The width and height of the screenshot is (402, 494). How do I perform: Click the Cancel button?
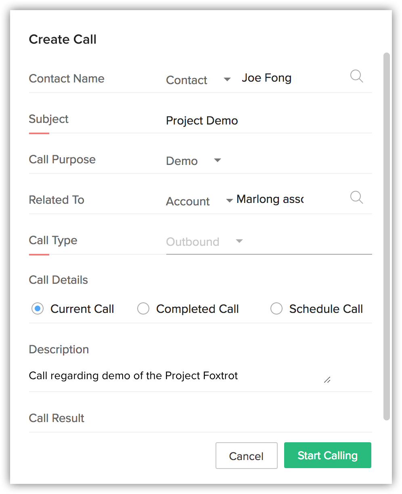click(246, 456)
